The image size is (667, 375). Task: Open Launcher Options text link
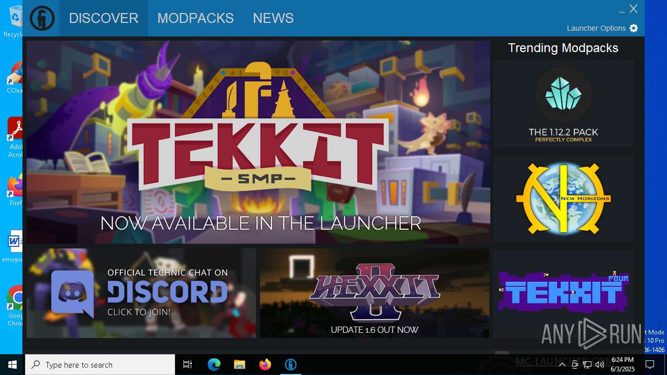pyautogui.click(x=596, y=28)
